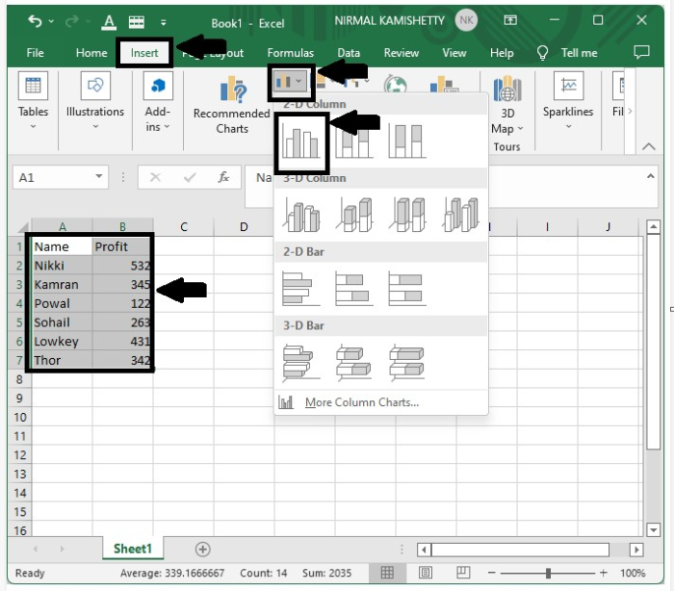
Task: Add a new sheet with plus button
Action: click(202, 549)
